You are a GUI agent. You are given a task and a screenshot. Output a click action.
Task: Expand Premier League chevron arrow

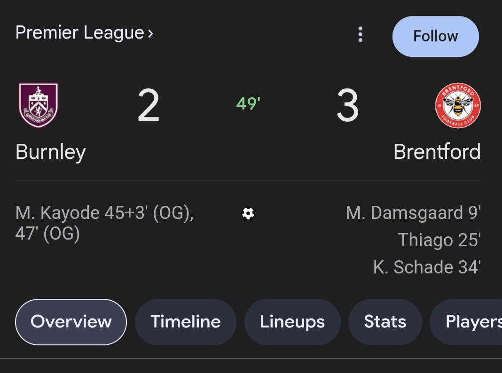click(x=150, y=33)
